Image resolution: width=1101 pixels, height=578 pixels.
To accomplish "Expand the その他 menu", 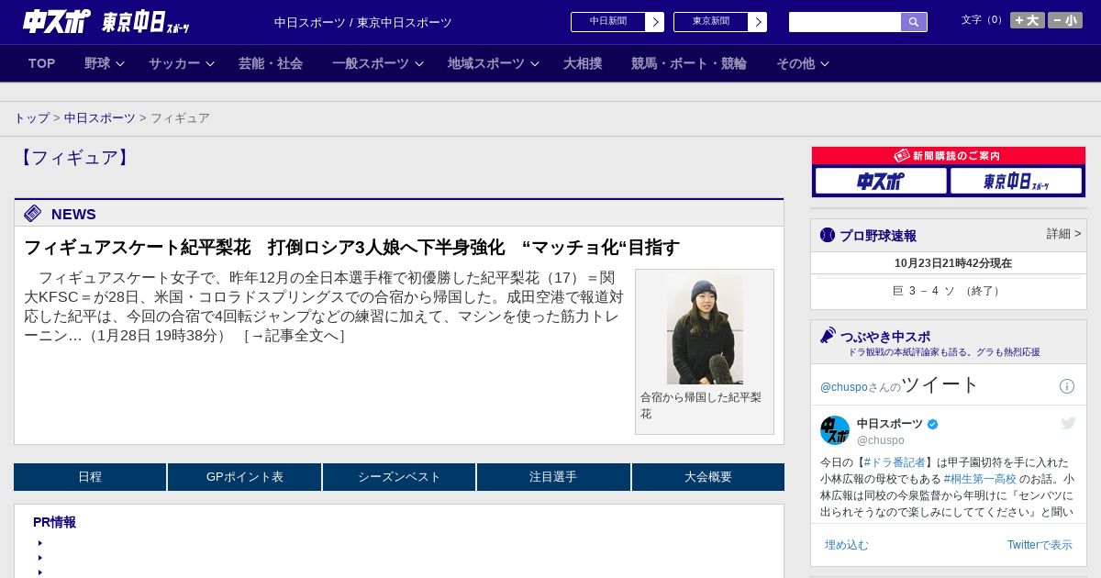I will click(x=803, y=63).
